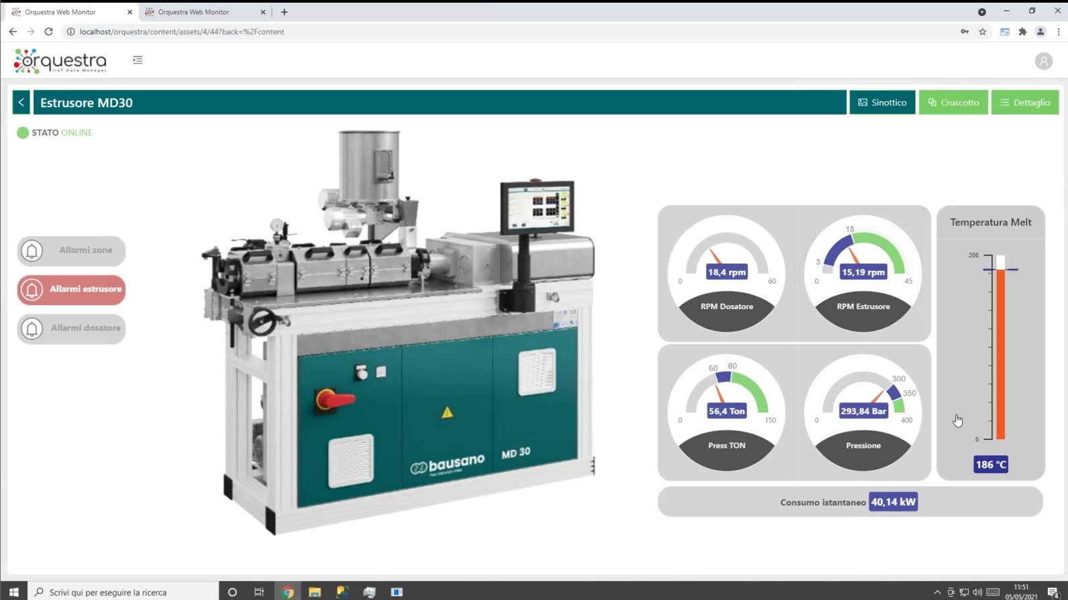Screen dimensions: 1068x600
Task: Open Allarmi zone alarms
Action: tap(71, 251)
